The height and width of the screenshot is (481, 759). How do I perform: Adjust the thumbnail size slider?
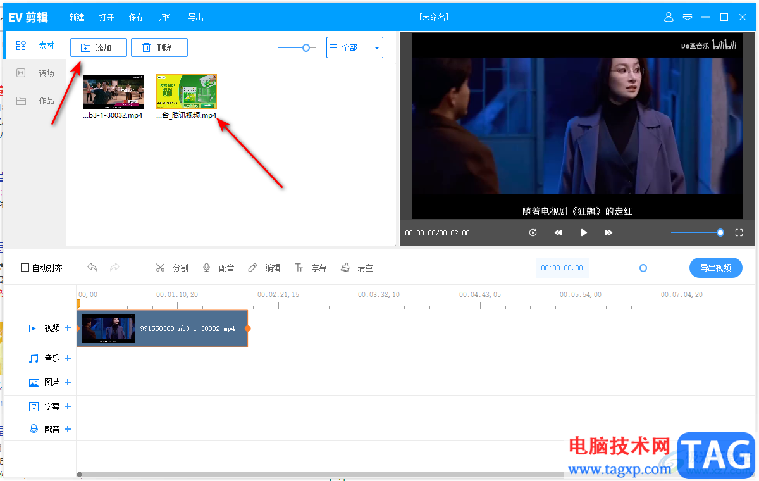[x=297, y=47]
